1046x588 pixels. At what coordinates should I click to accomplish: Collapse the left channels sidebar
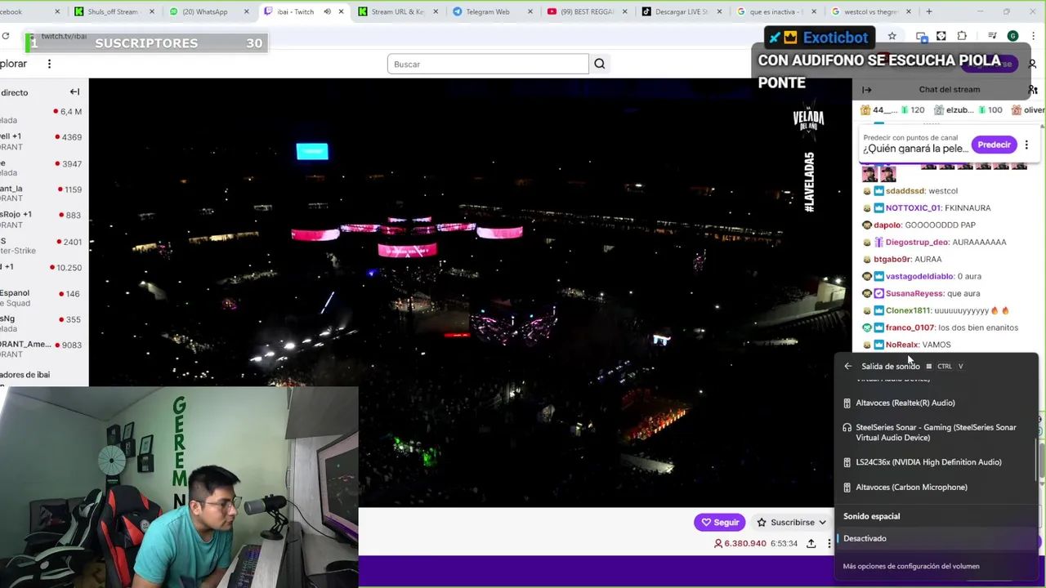point(74,92)
